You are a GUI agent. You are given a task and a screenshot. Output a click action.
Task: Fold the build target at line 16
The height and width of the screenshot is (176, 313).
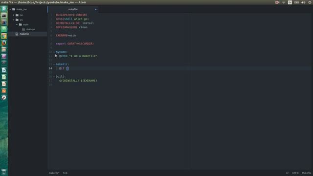coord(54,76)
